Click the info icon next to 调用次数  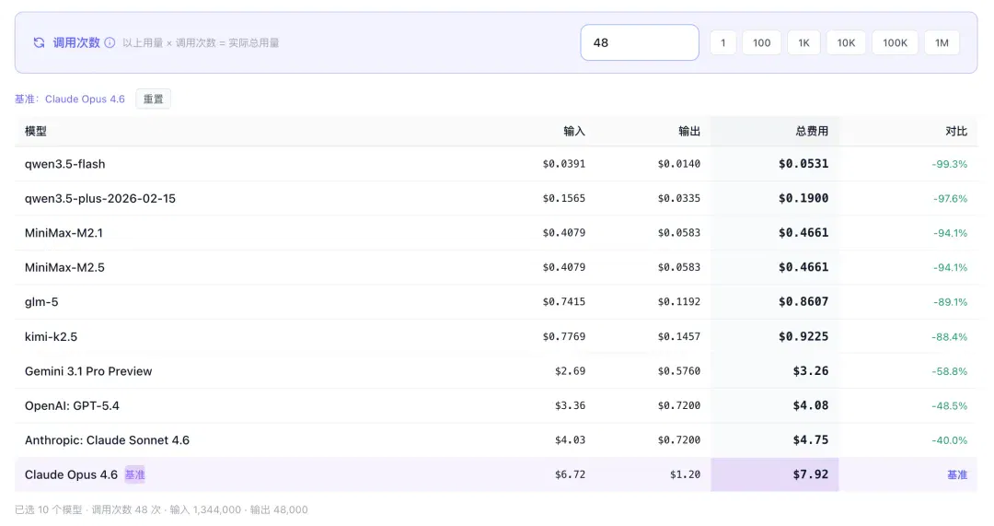tap(110, 42)
